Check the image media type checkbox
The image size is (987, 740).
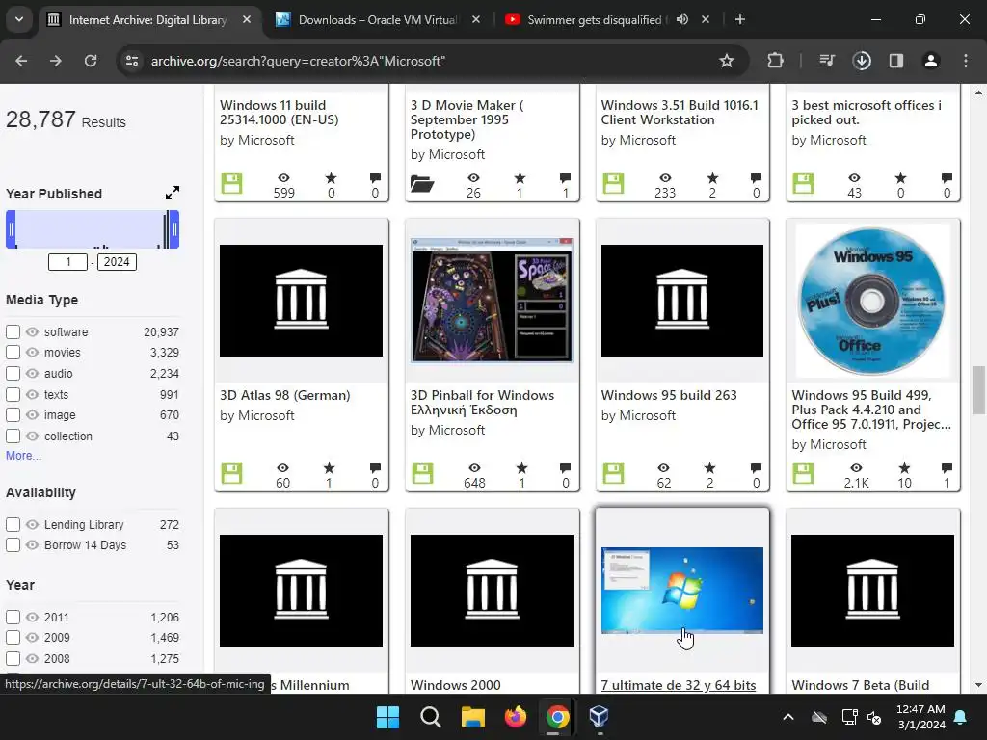point(13,415)
